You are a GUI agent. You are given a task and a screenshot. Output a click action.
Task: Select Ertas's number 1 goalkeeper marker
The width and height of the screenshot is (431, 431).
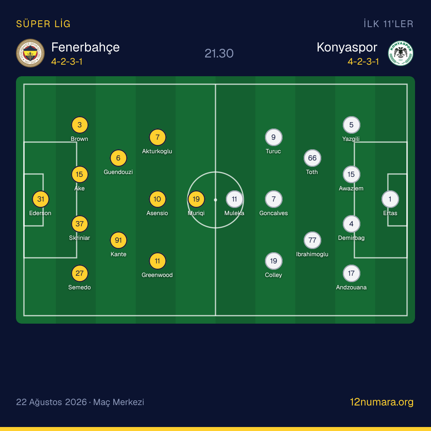click(390, 199)
